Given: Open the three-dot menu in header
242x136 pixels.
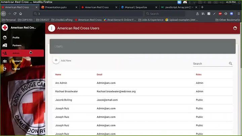Looking at the screenshot, I should point(51,28).
